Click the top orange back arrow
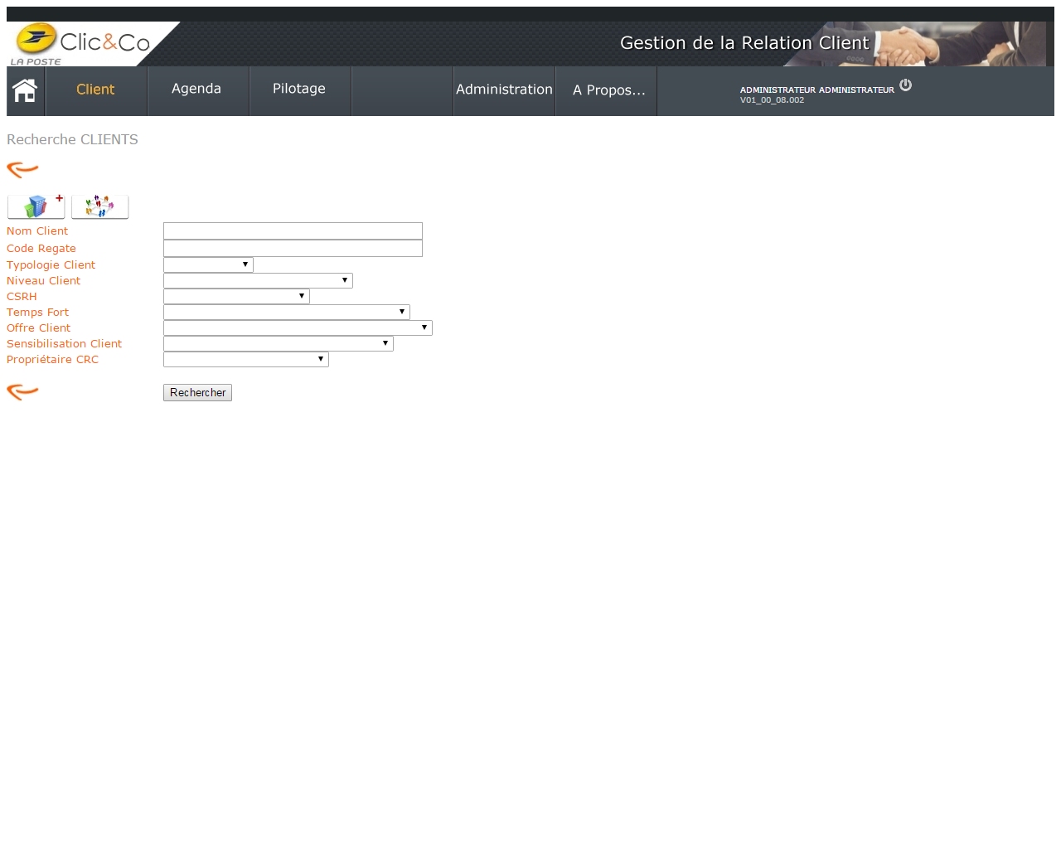Image resolution: width=1061 pixels, height=849 pixels. click(22, 170)
